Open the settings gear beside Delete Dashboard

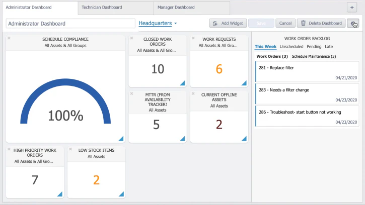[352, 23]
